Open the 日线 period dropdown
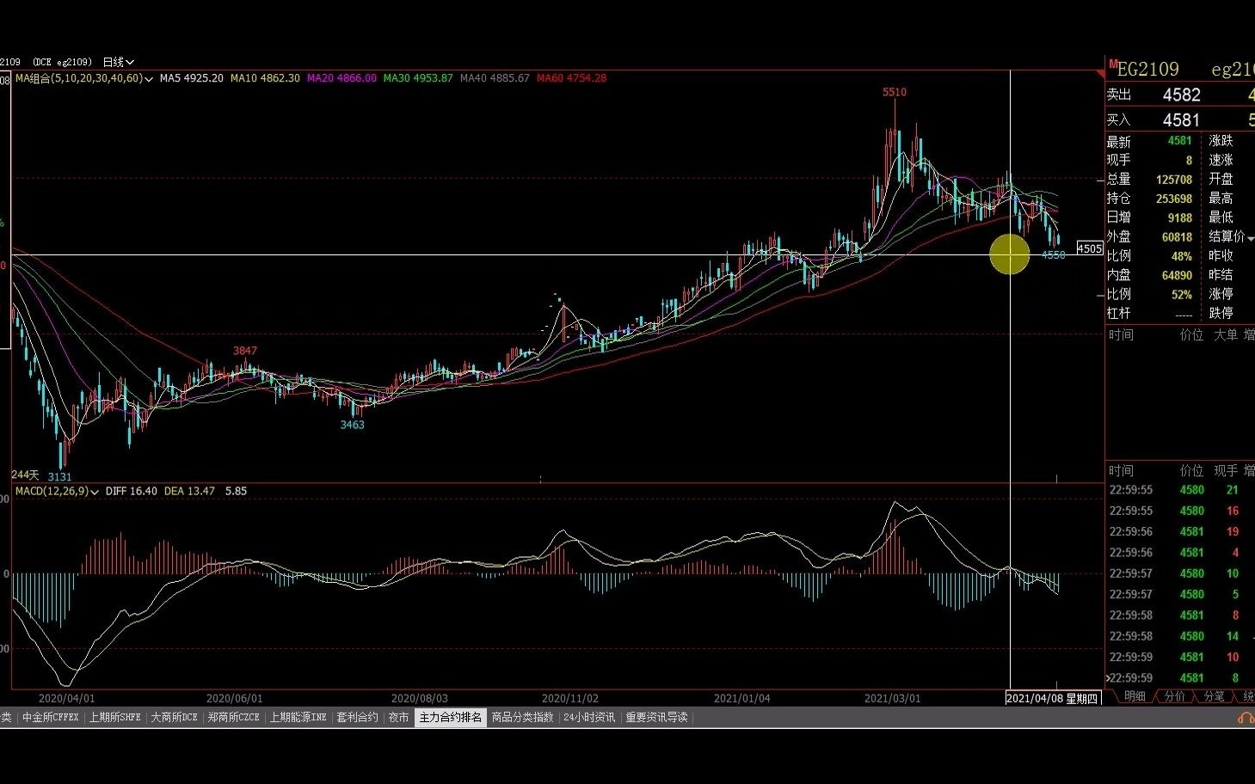Image resolution: width=1255 pixels, height=784 pixels. (x=119, y=62)
